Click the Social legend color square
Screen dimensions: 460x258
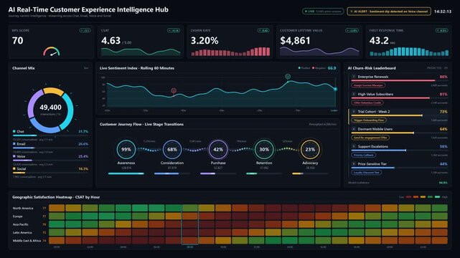(14, 168)
